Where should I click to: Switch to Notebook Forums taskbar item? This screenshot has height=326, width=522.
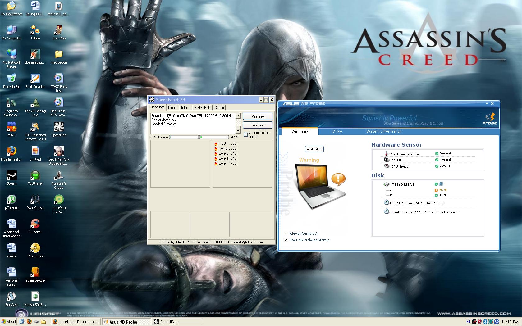pyautogui.click(x=76, y=322)
